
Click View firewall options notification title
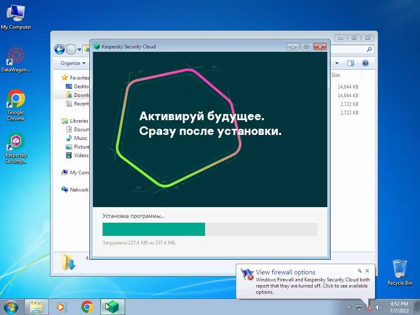point(285,272)
